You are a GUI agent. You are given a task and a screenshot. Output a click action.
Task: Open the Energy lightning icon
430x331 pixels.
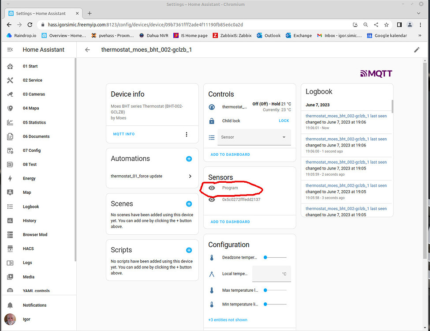(10, 178)
